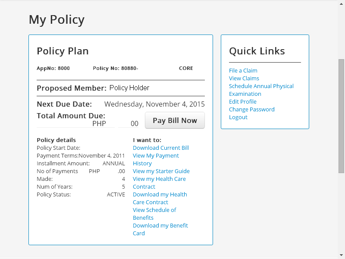Open File a Claim link
This screenshot has height=259, width=345.
(x=243, y=70)
